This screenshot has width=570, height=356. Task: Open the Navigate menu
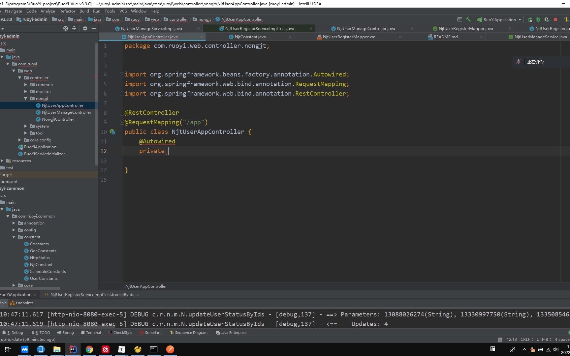click(x=14, y=11)
